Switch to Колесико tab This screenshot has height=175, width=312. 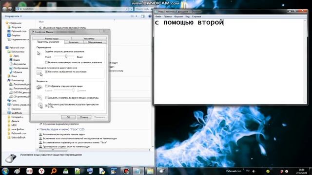74,42
